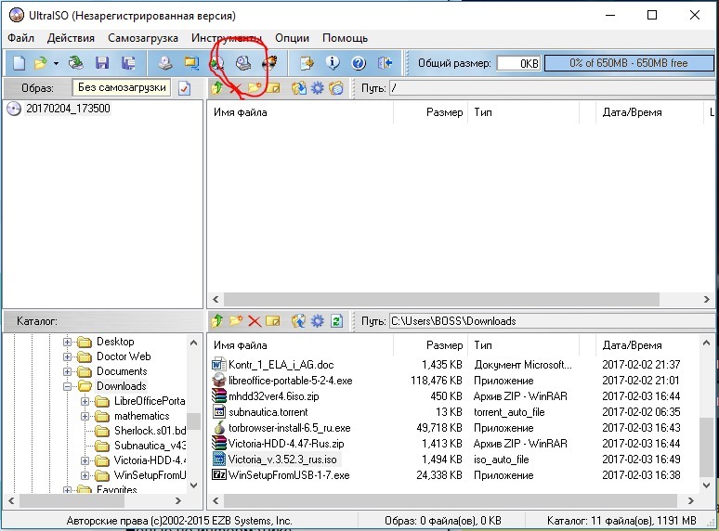Click the Convert image icon with yellow folder
The height and width of the screenshot is (531, 719).
point(191,63)
